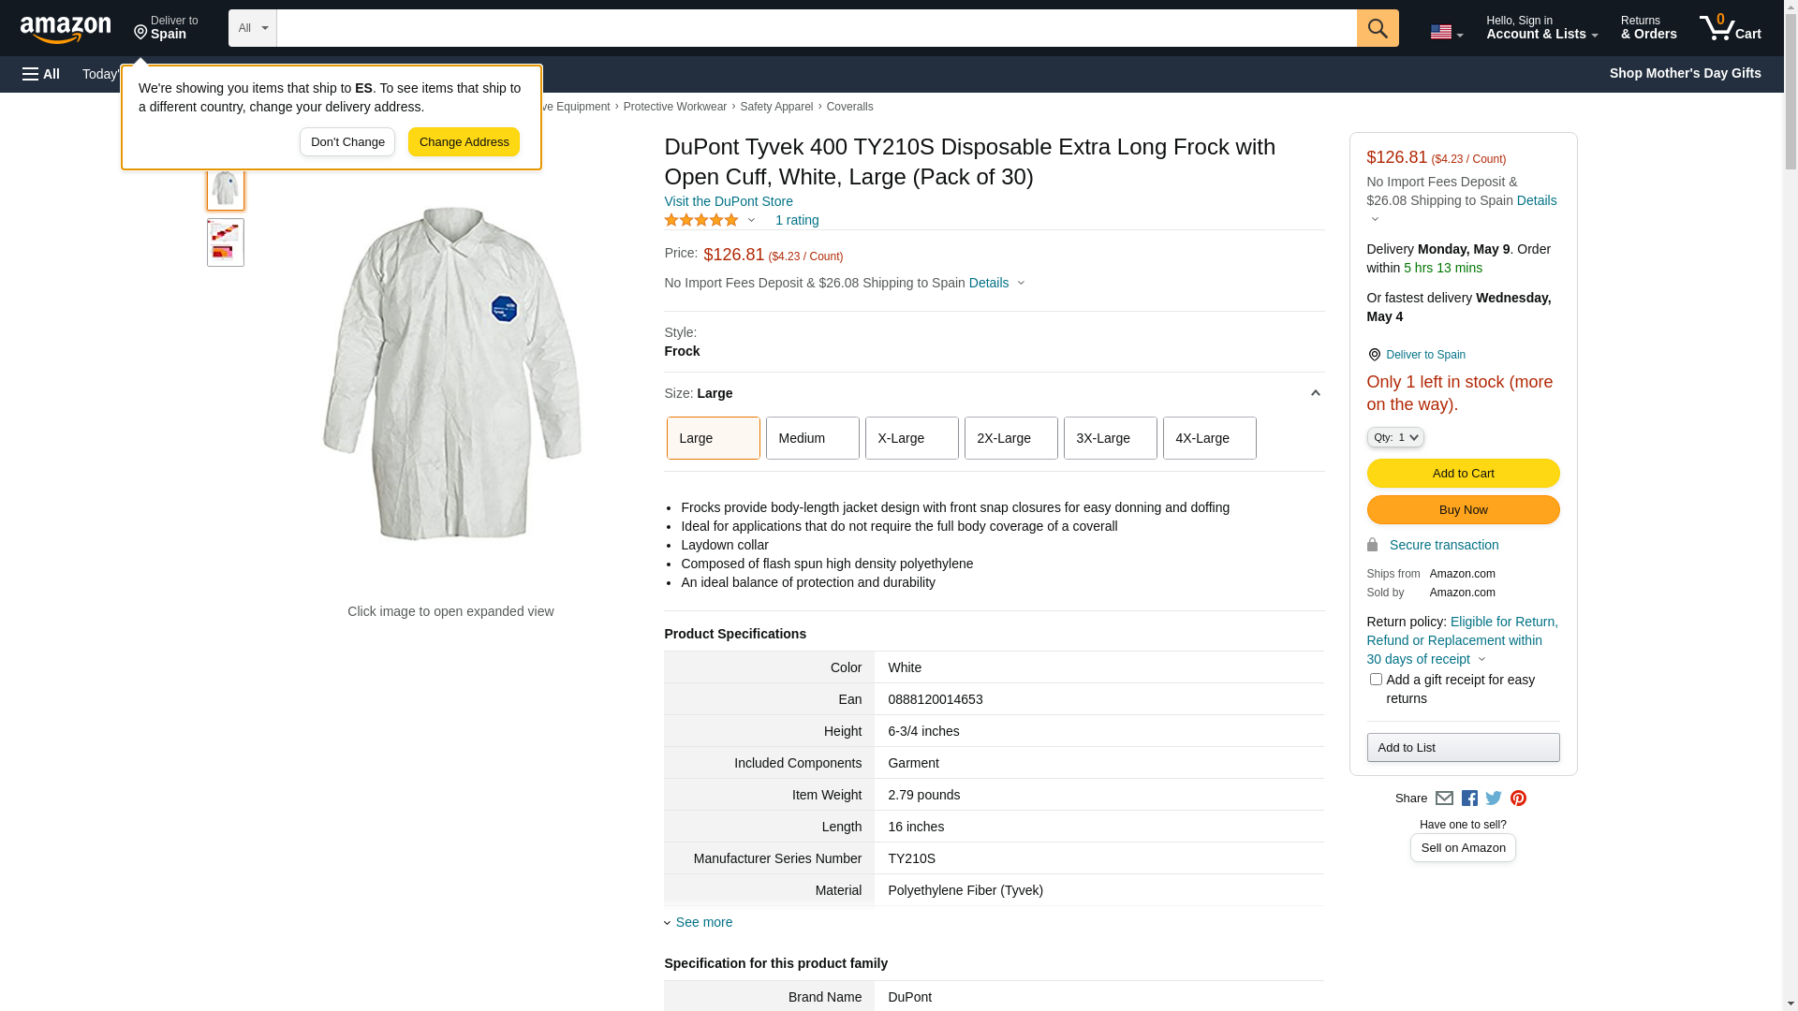Collapse the Size section chevron

point(1315,393)
